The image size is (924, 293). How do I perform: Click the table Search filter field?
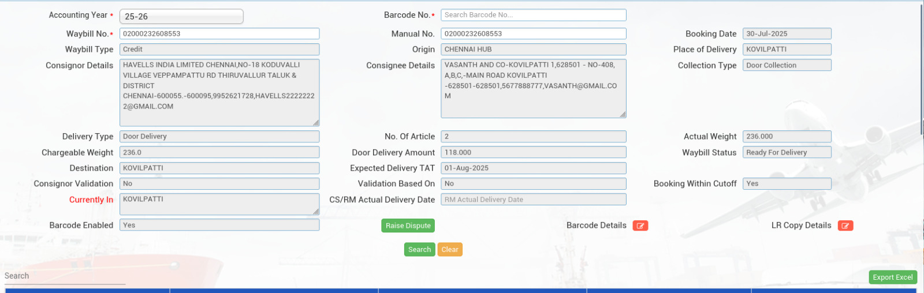coord(65,276)
